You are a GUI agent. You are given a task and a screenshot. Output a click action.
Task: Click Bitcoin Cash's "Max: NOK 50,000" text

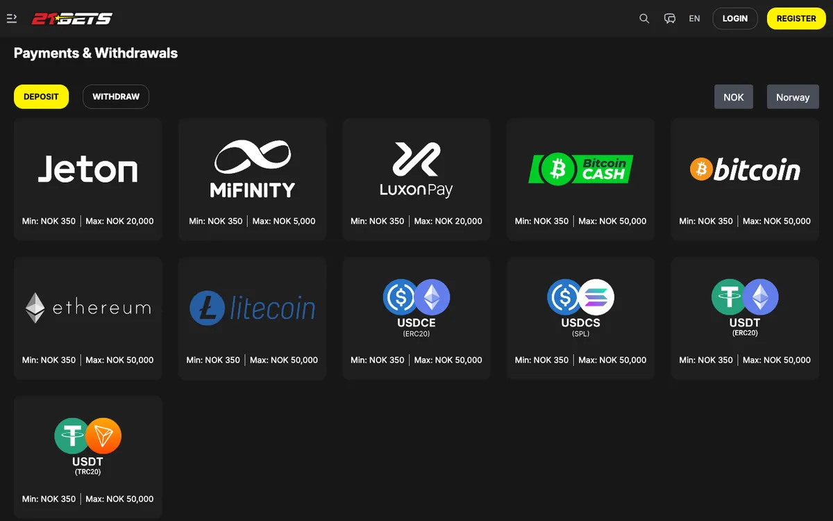pyautogui.click(x=612, y=221)
